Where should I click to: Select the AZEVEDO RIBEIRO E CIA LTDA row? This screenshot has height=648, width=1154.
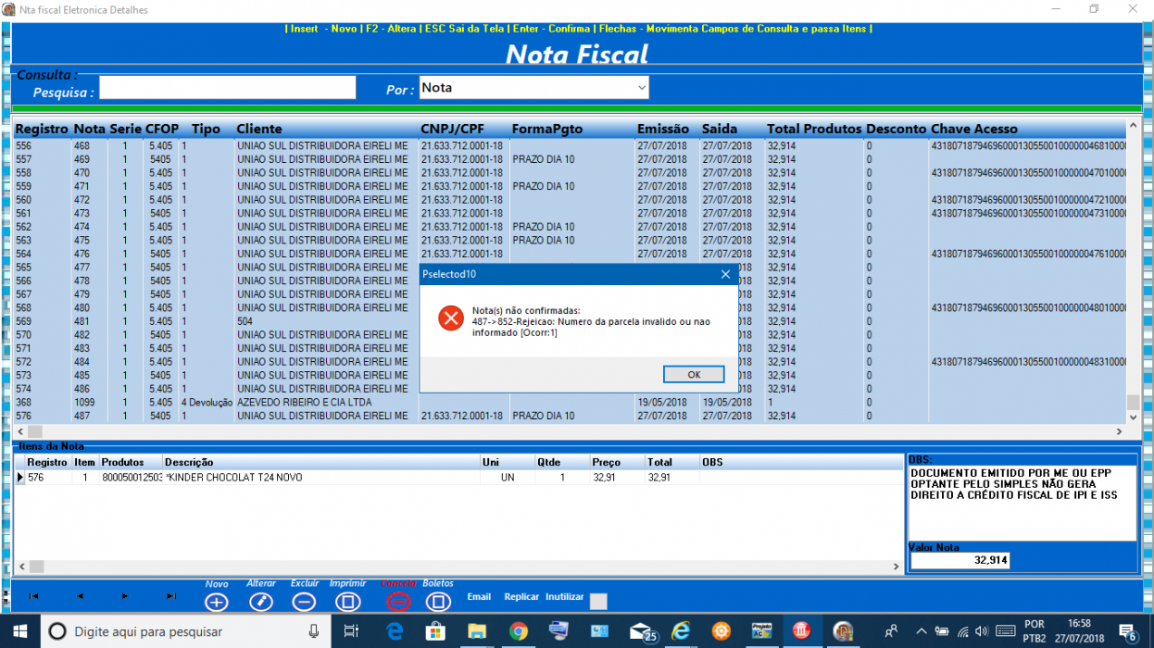570,403
